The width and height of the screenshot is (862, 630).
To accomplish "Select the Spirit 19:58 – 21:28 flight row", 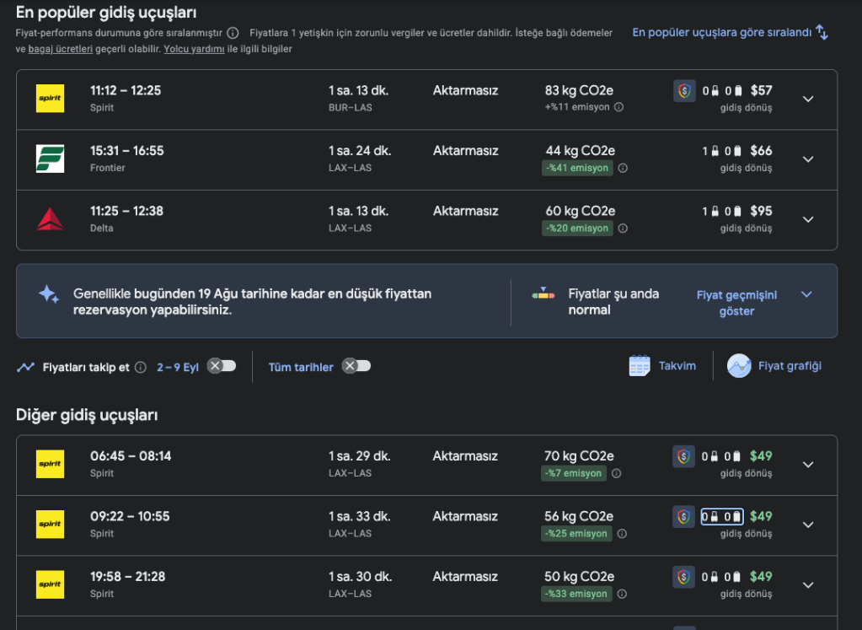I will pos(379,584).
